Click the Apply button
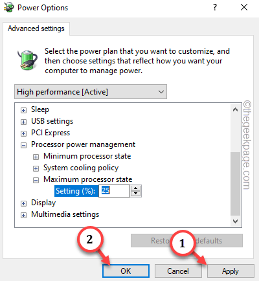Screen dimensions: 259x281 [x=231, y=271]
